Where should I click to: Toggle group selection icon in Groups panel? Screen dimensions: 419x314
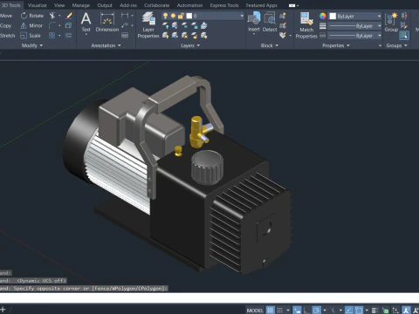coord(404,36)
